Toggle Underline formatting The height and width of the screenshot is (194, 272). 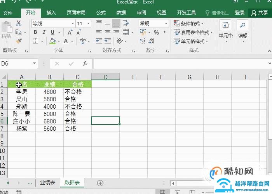tap(52, 32)
